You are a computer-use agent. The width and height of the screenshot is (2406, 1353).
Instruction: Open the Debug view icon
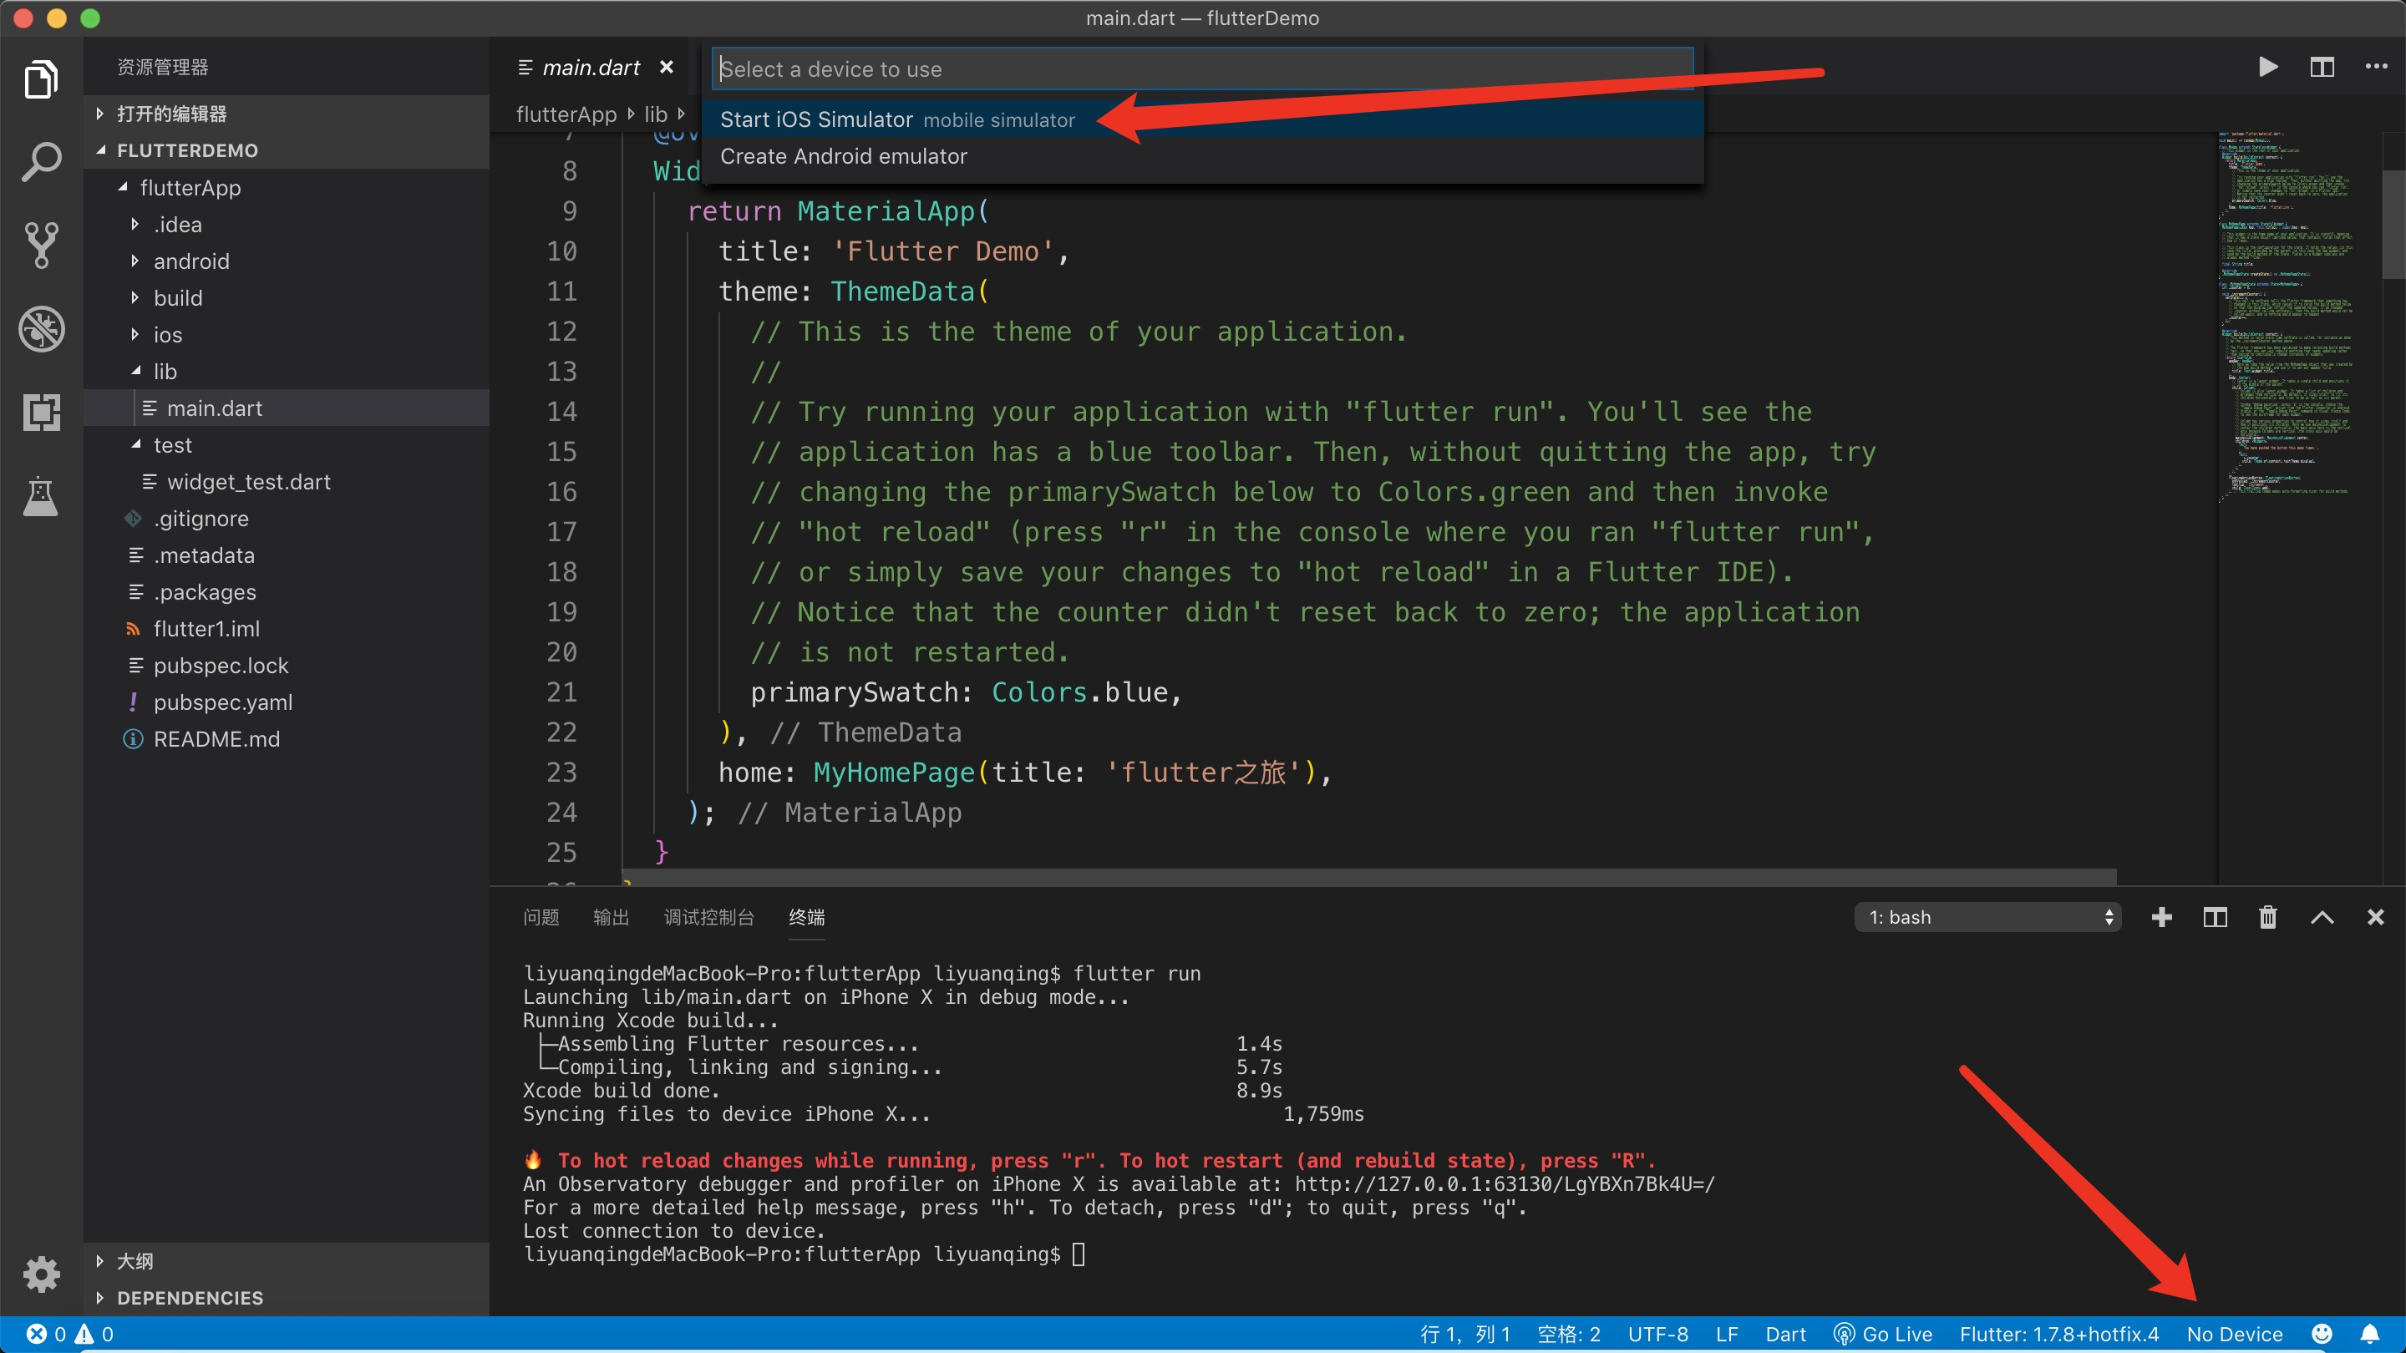tap(41, 329)
